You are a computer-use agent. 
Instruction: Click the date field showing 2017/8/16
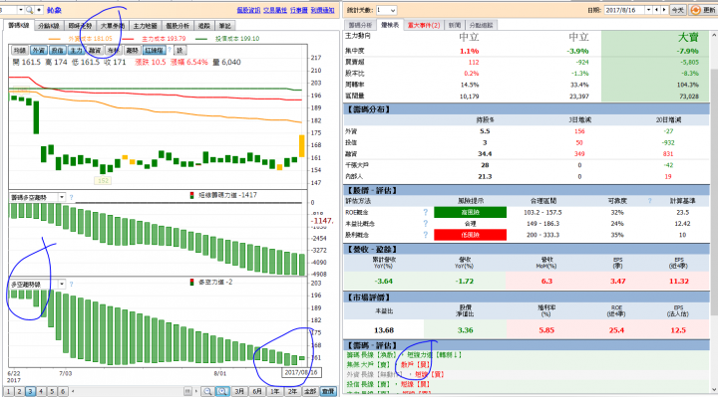625,10
